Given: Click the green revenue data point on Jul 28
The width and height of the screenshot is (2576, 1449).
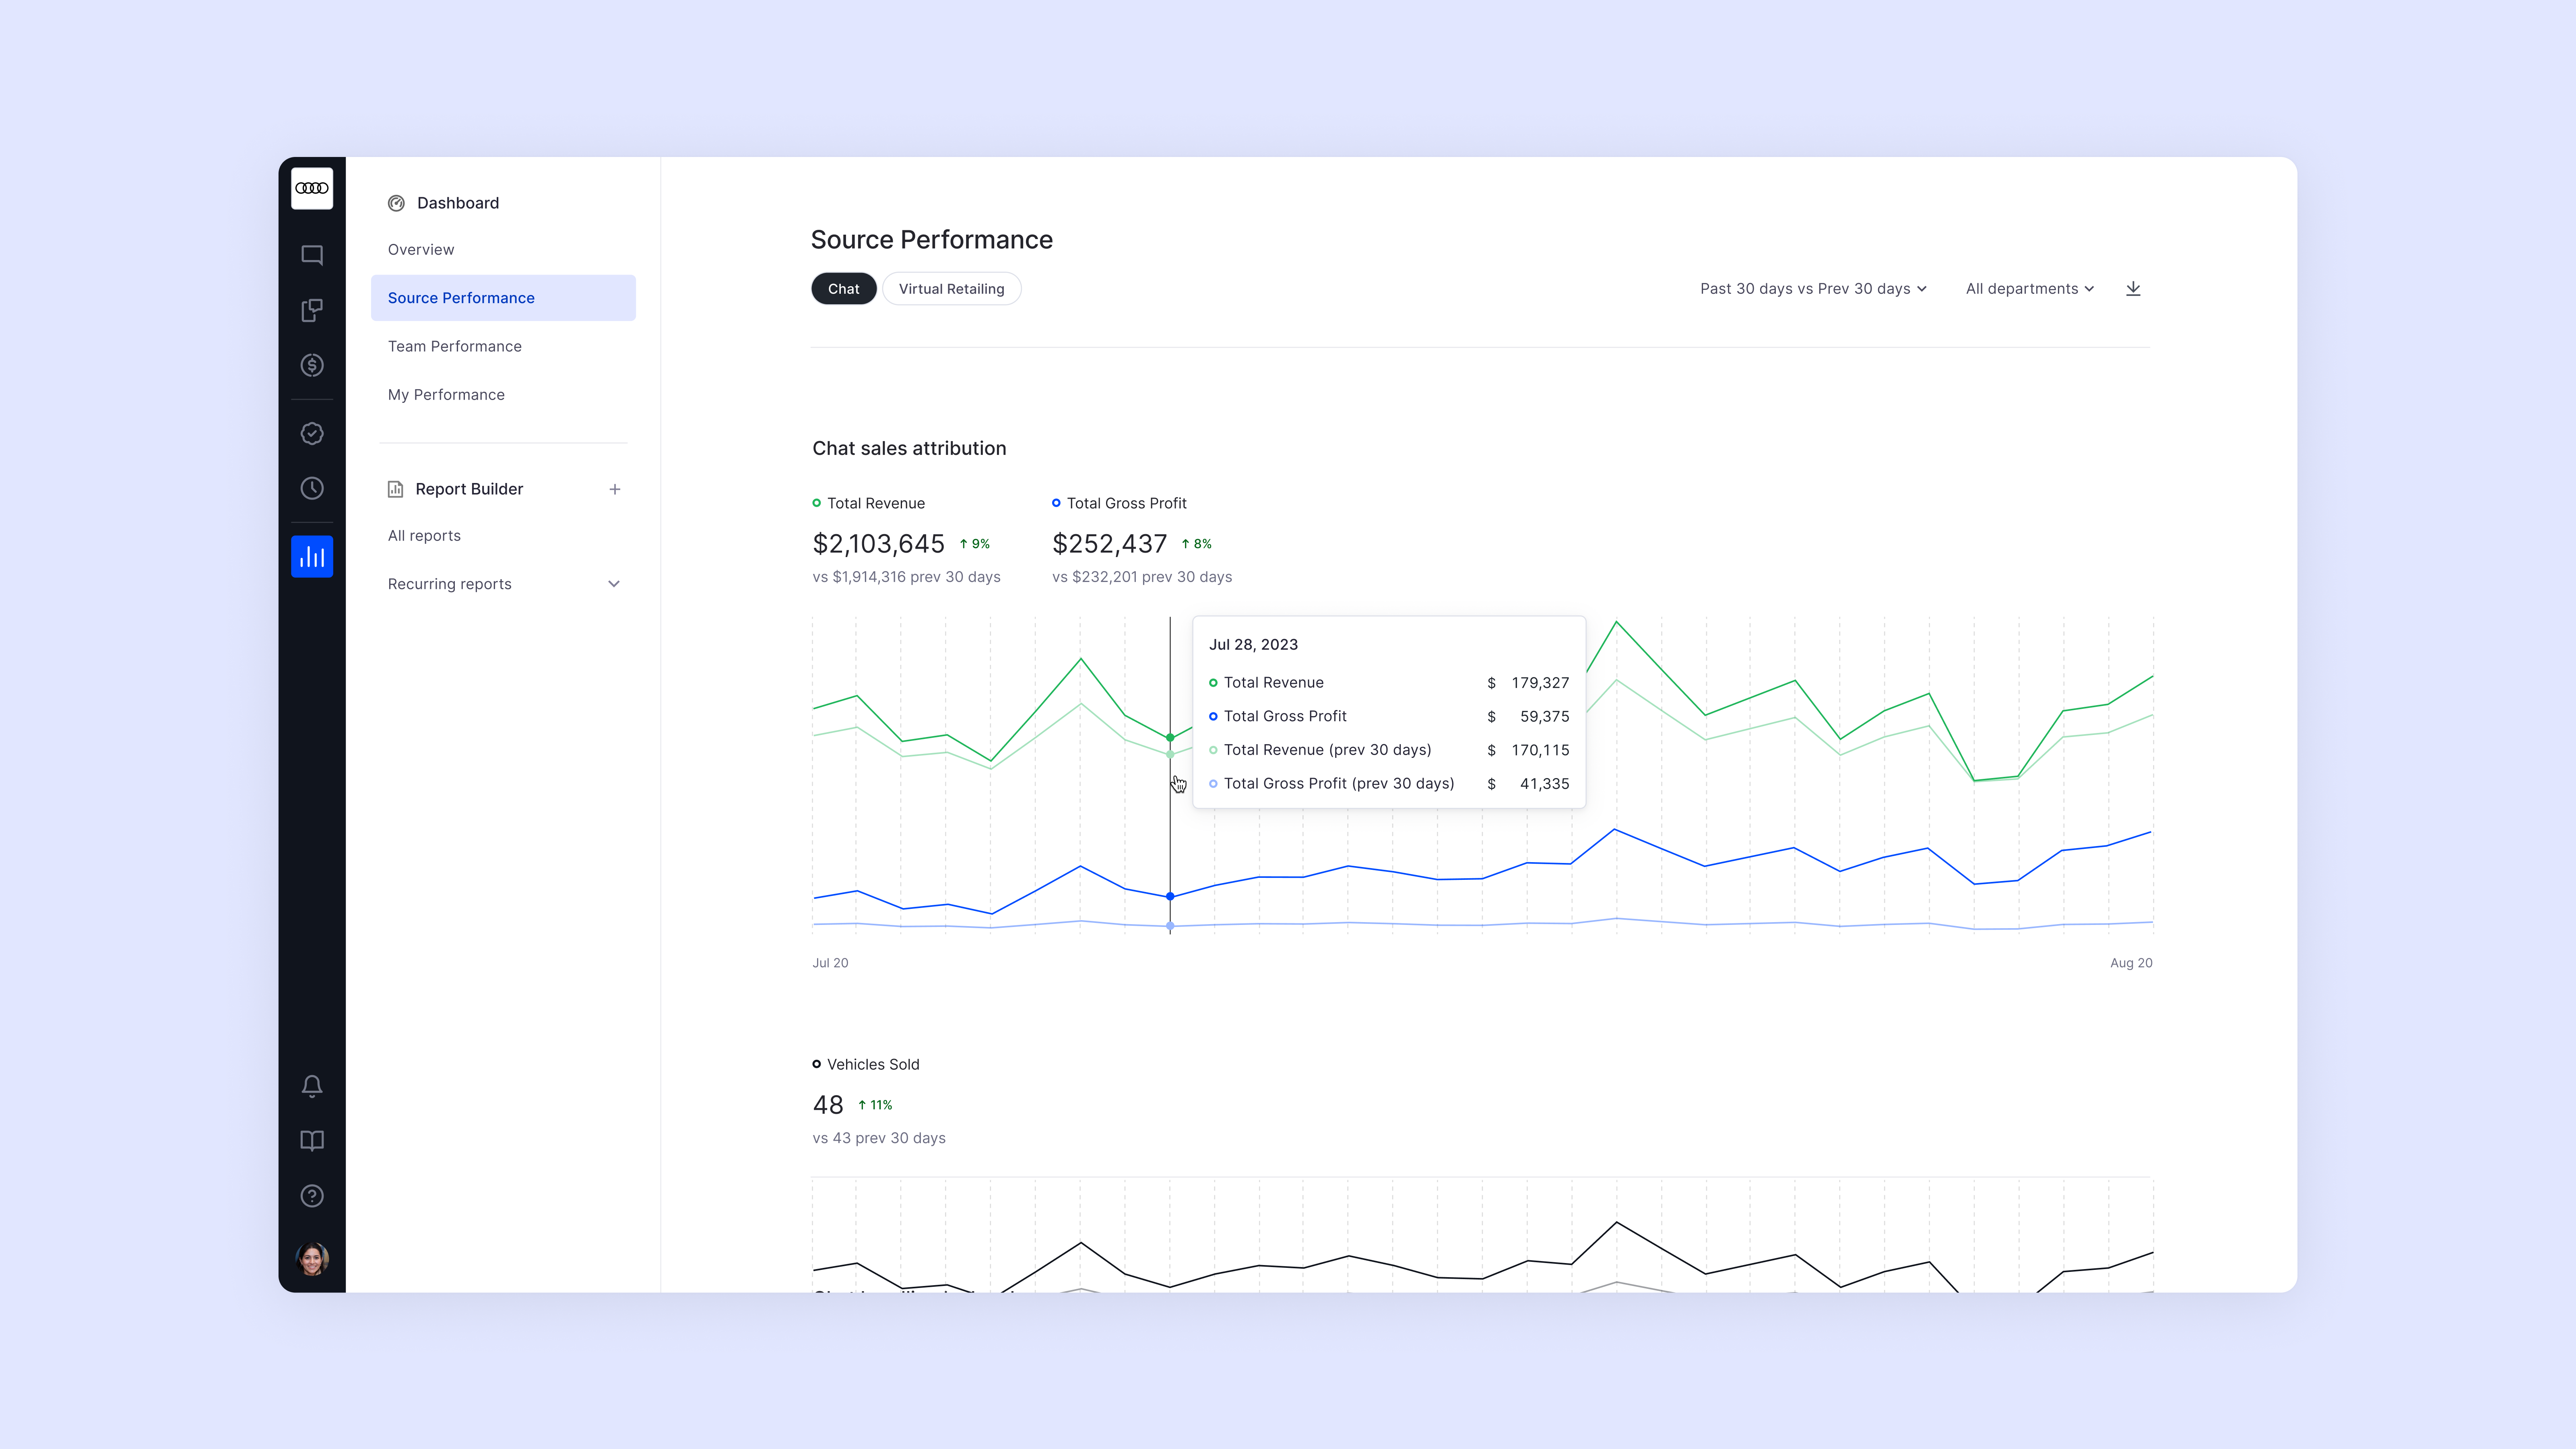Looking at the screenshot, I should coord(1170,738).
